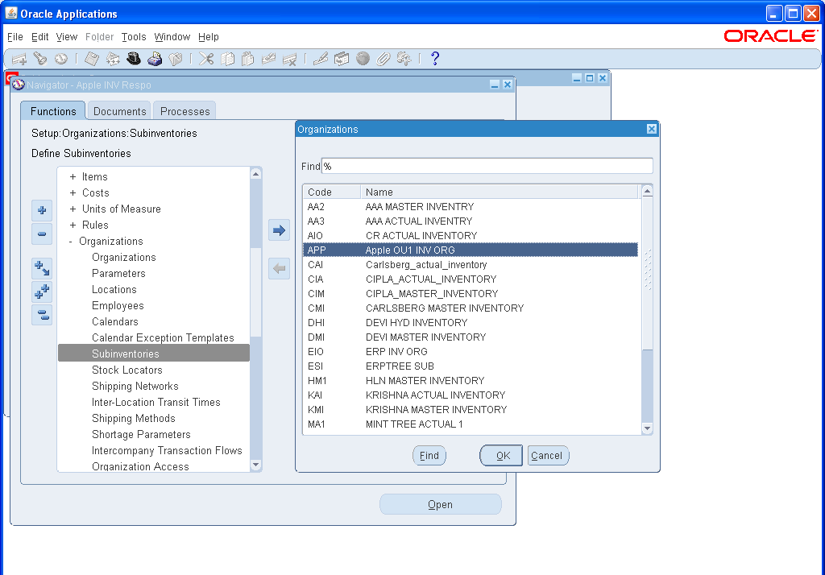Select the Stock Locators tree item
Viewport: 825px width, 575px height.
tap(126, 370)
